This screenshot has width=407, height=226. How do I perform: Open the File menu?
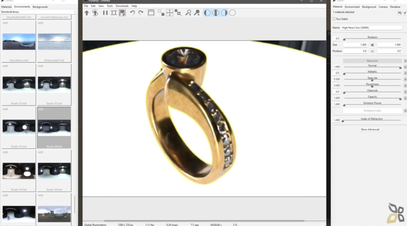[x=86, y=6]
